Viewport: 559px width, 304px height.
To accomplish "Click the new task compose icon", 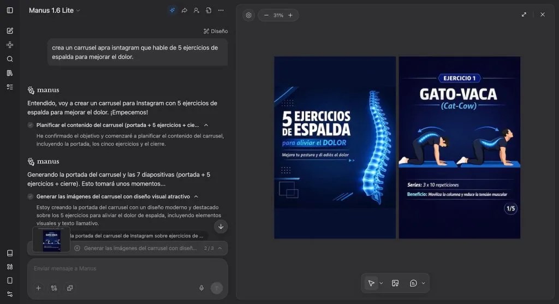I will coord(10,31).
